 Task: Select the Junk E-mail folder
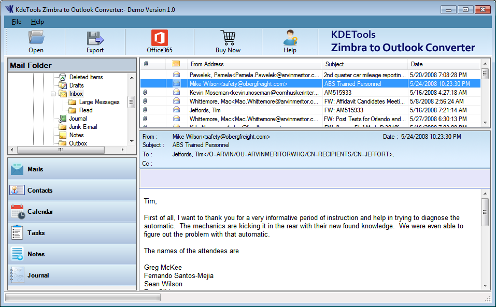[x=83, y=127]
